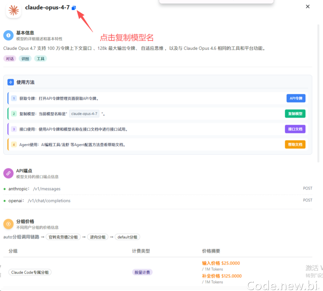This screenshot has height=291, width=323.
Task: Copy model name icon next to claude-opus-4-7
Action: coord(74,8)
